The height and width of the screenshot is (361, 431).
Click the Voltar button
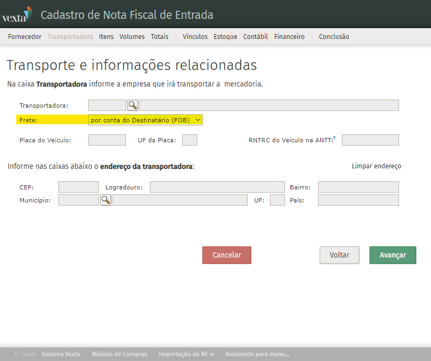tap(340, 255)
